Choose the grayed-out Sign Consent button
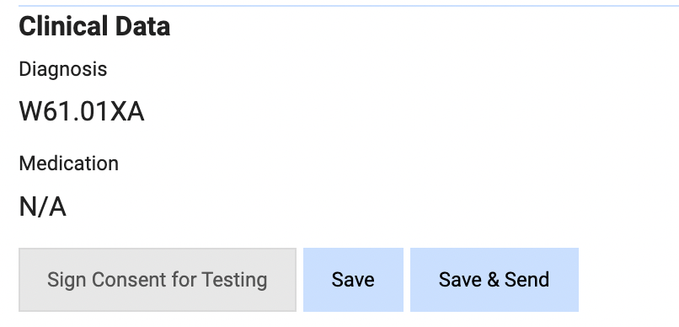The width and height of the screenshot is (679, 327). click(x=158, y=279)
